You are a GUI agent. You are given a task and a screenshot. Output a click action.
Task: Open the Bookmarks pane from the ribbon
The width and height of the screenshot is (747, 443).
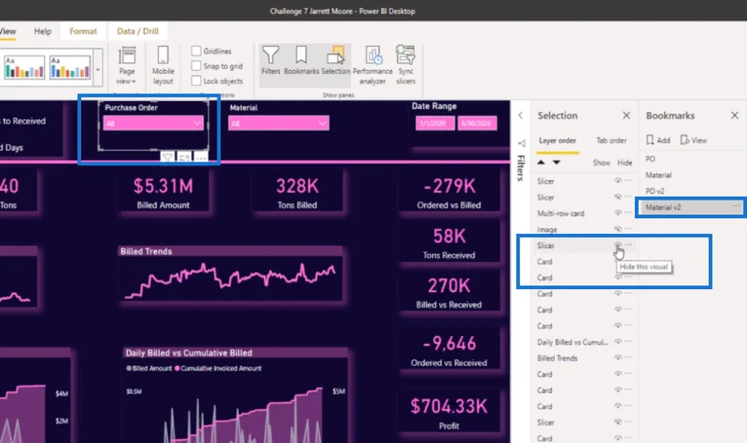click(x=301, y=60)
